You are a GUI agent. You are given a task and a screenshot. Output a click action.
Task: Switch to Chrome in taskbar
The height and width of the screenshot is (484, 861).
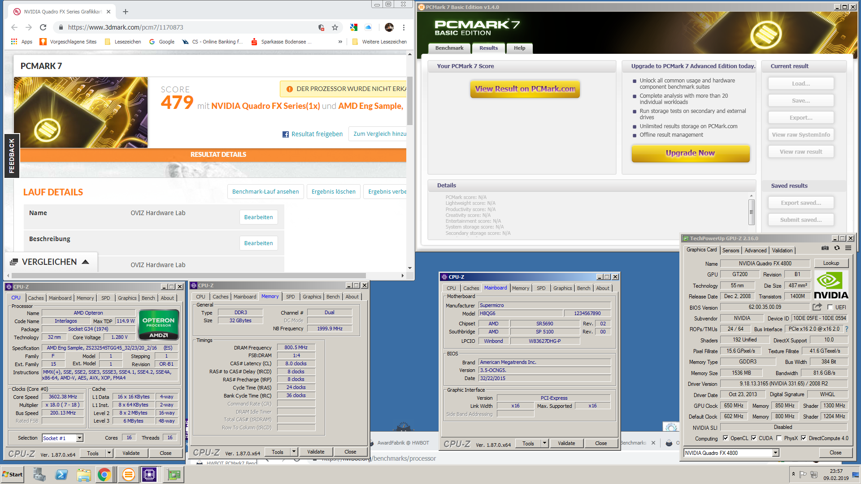coord(104,475)
